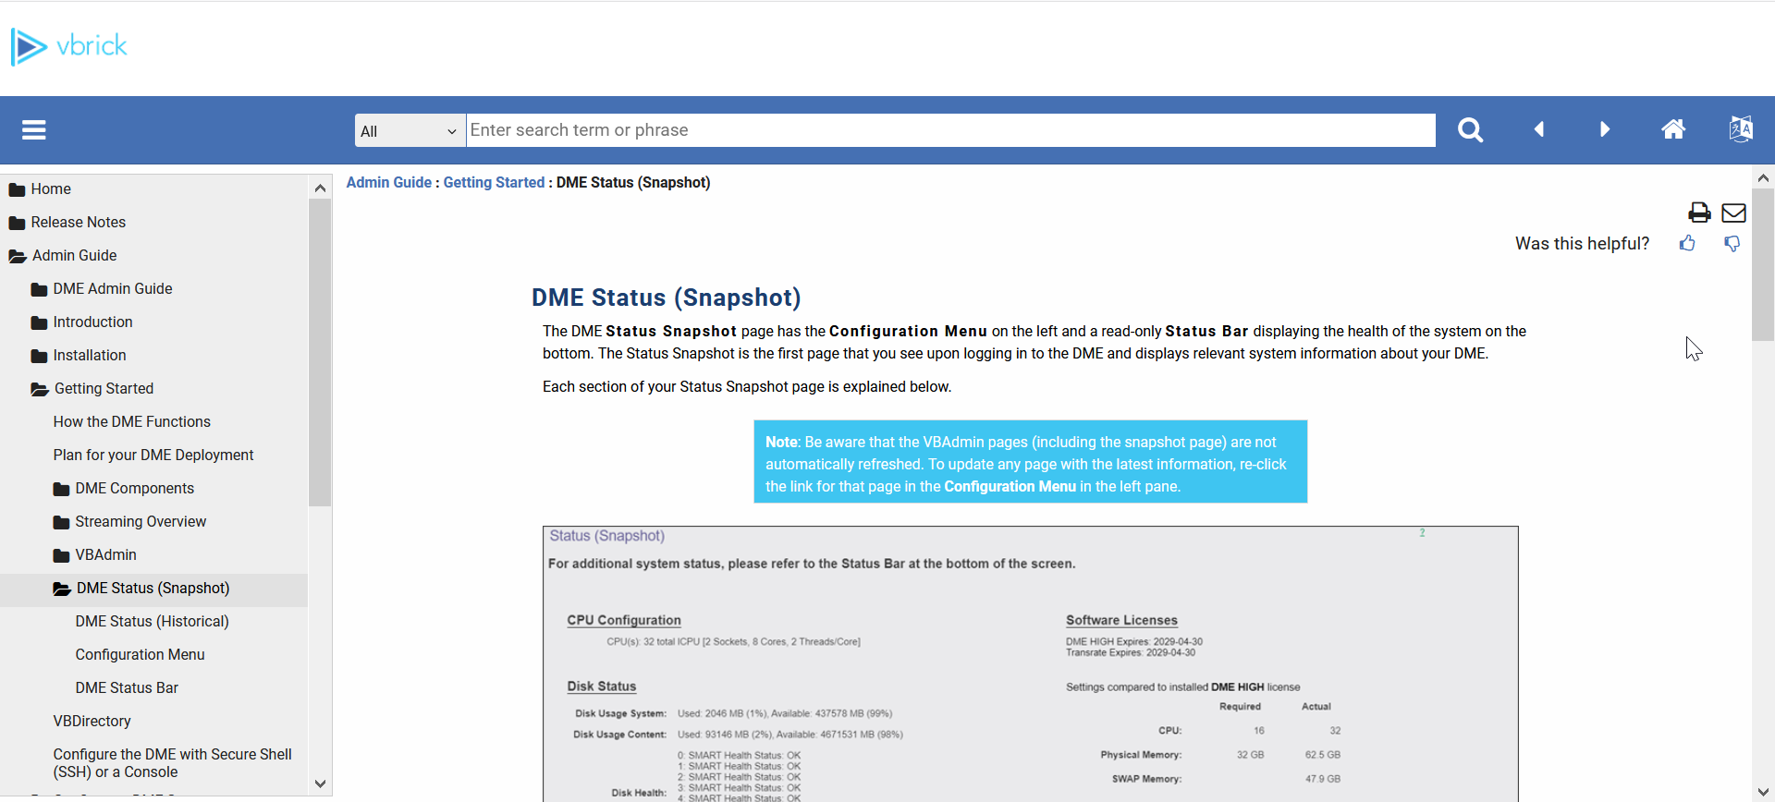This screenshot has height=802, width=1775.
Task: Click the search magnifier icon
Action: pyautogui.click(x=1470, y=130)
